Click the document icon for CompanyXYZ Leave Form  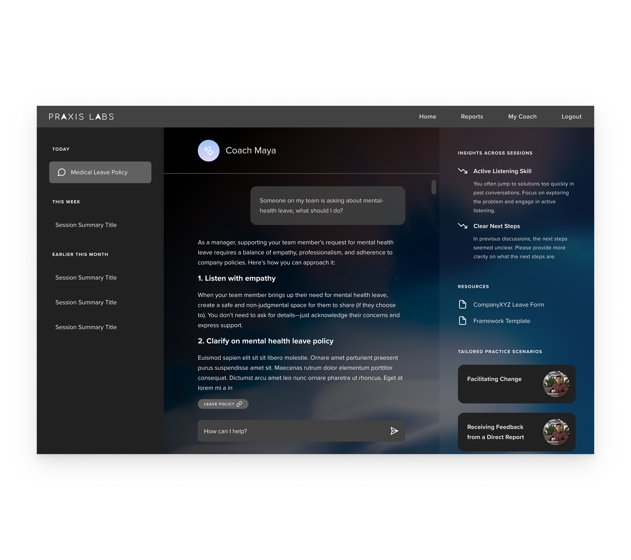(462, 304)
